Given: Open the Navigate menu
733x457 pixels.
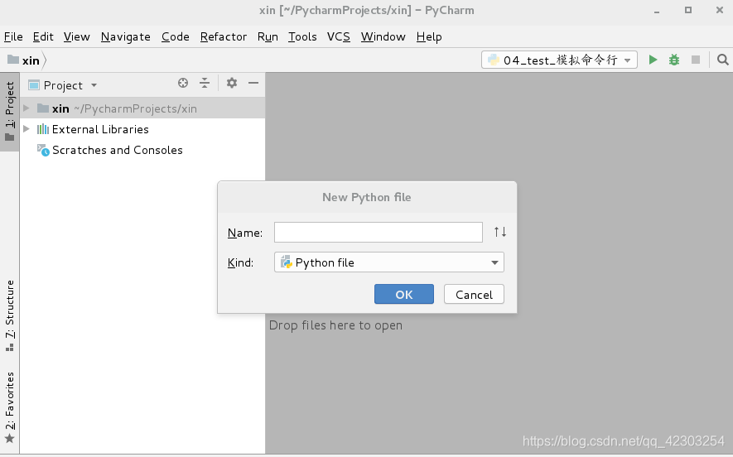Looking at the screenshot, I should (x=125, y=36).
